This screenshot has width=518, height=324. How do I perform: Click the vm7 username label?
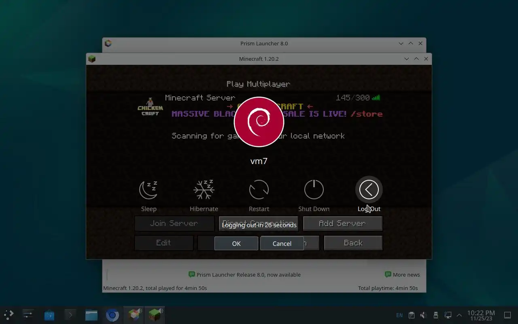tap(259, 161)
